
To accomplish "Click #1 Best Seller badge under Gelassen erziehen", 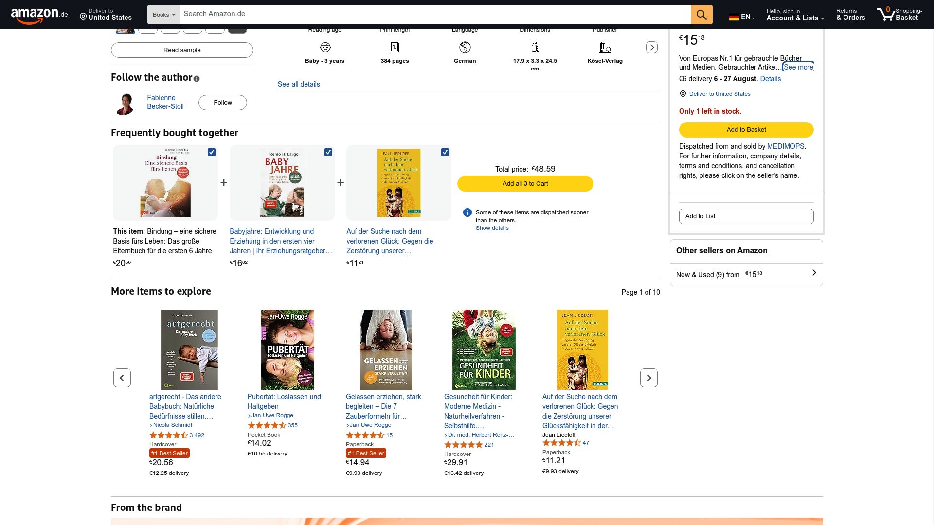I will click(366, 453).
